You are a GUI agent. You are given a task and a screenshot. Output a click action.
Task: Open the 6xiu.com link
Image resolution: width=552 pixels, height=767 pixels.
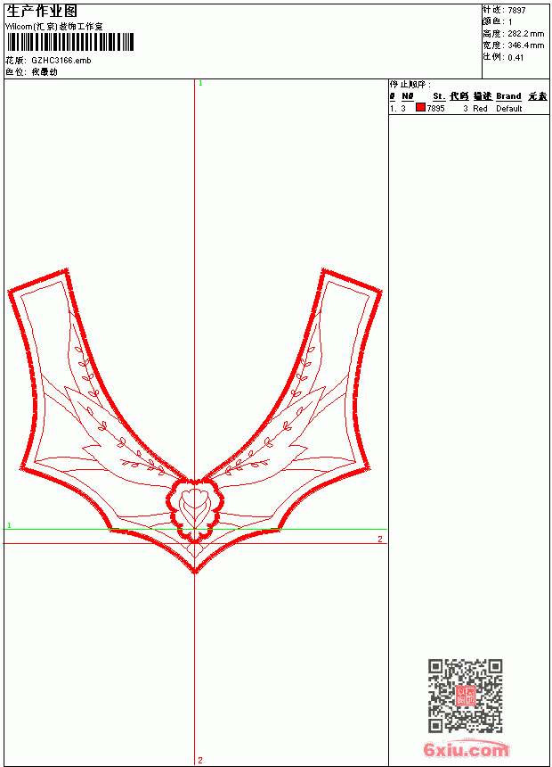pos(467,750)
